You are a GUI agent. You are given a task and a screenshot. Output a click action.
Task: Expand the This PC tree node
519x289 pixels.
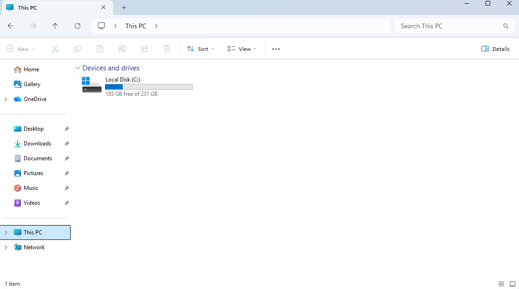[x=6, y=232]
